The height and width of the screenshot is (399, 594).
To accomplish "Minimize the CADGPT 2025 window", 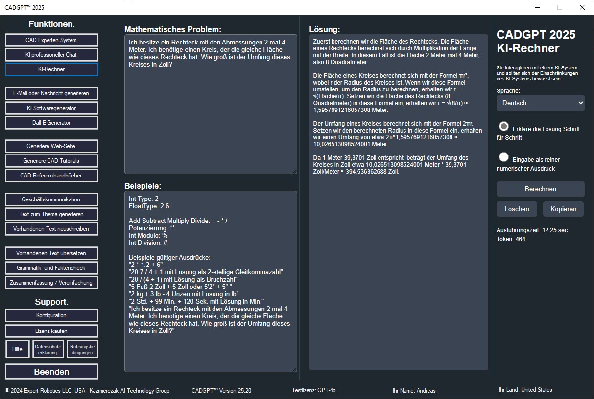I will pos(537,7).
